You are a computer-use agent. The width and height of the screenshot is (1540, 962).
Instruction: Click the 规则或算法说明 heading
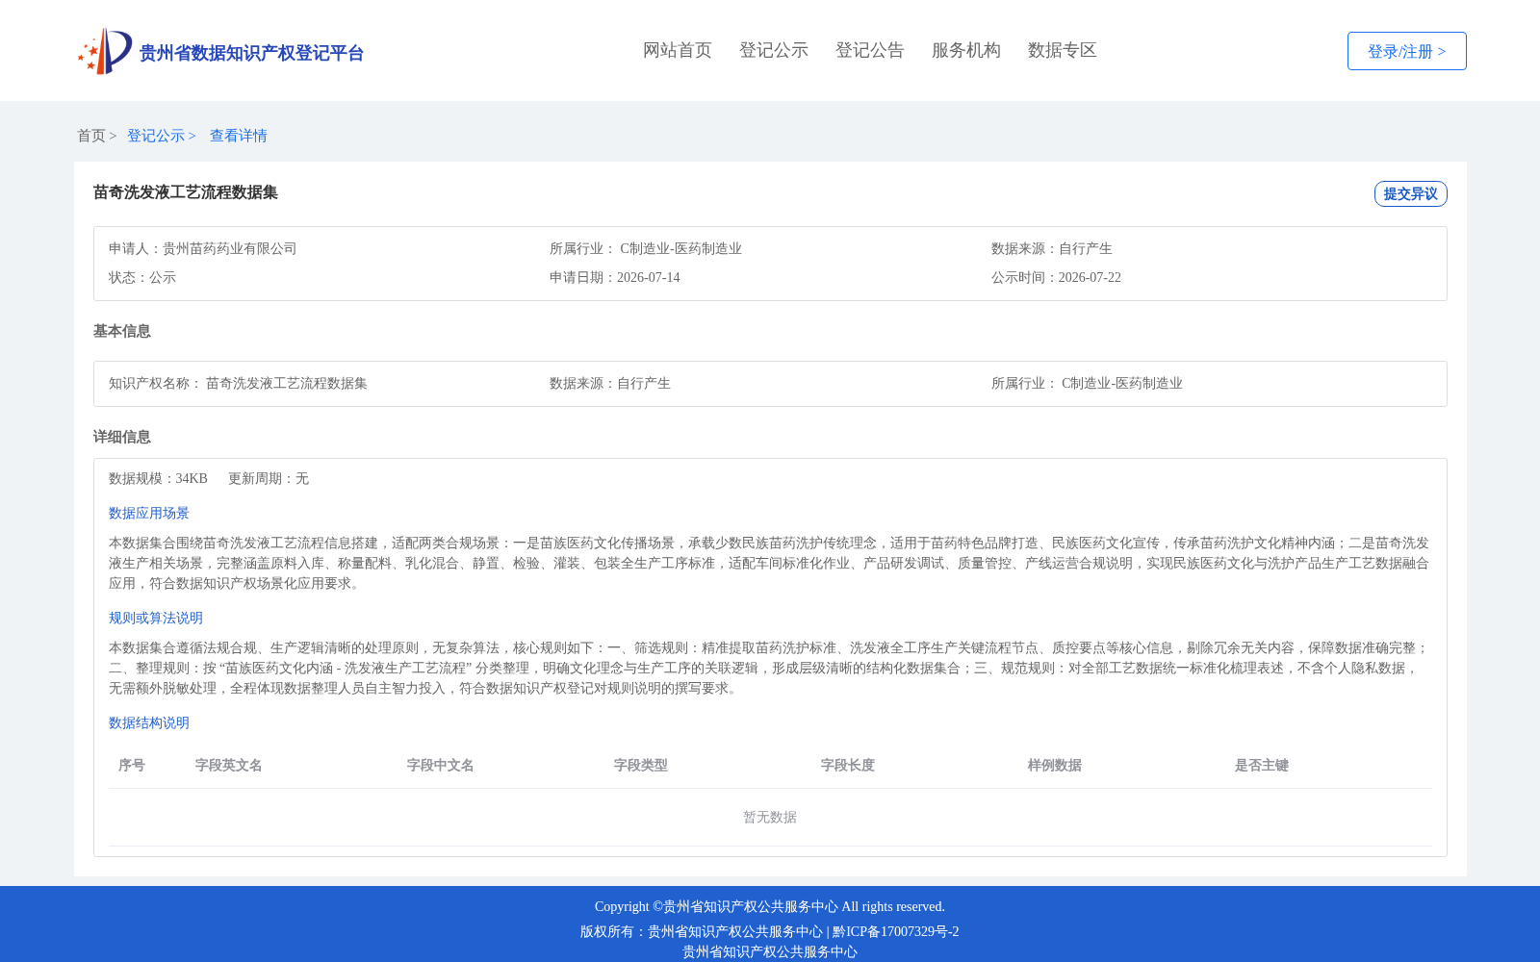[x=156, y=618]
